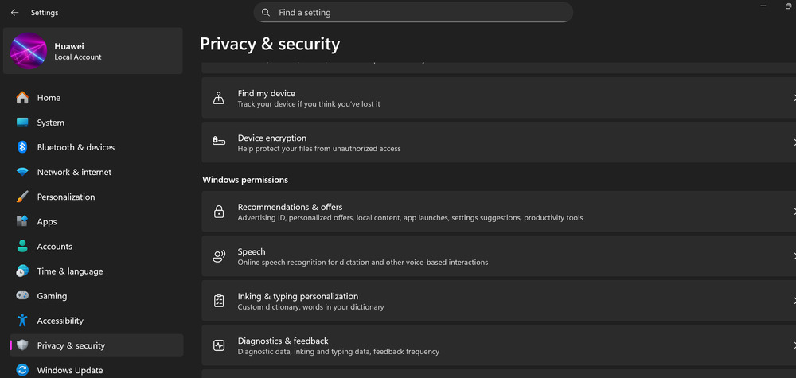Open the Home page icon in sidebar
Viewport: 796px width, 378px height.
tap(22, 97)
